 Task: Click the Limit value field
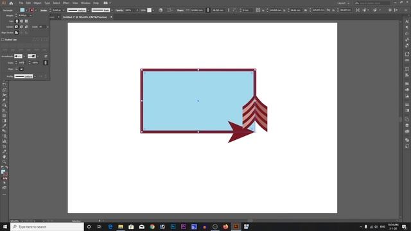(42, 27)
